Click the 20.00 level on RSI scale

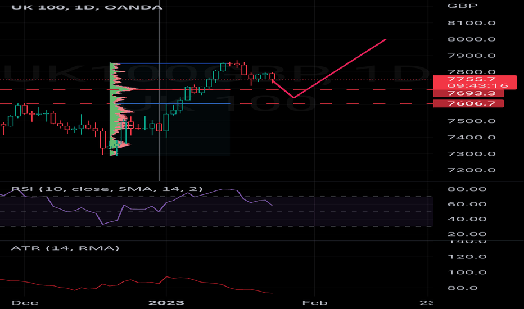click(x=467, y=234)
